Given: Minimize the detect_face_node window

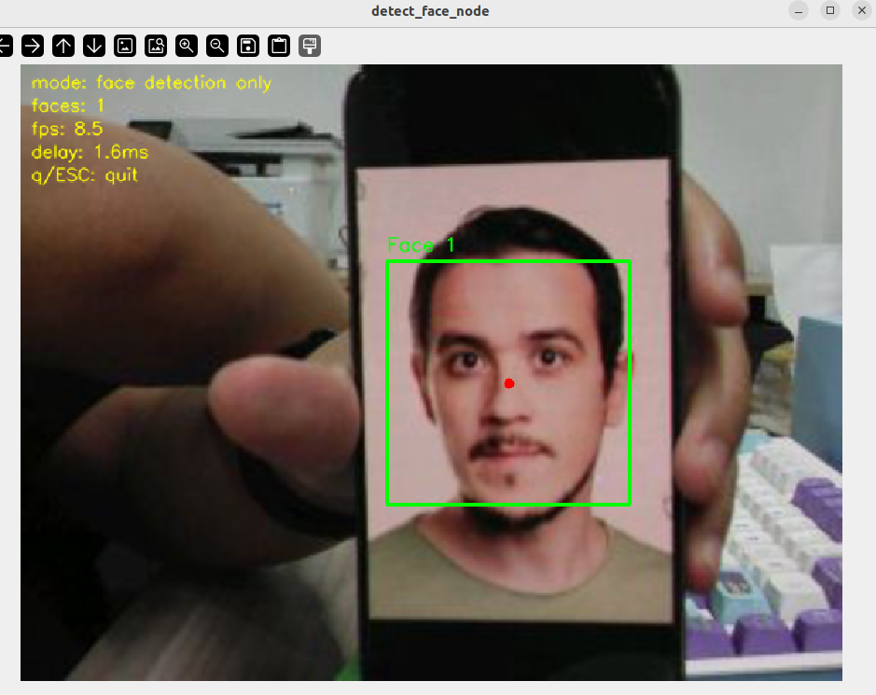Looking at the screenshot, I should (799, 10).
